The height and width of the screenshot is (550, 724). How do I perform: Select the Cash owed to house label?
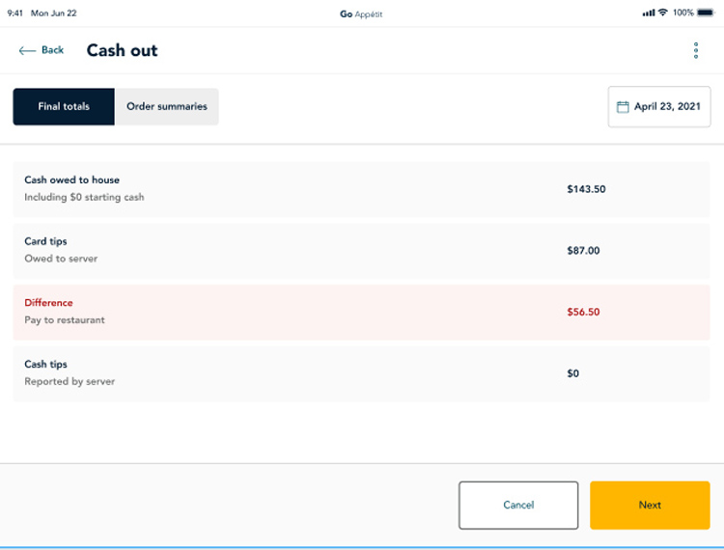(x=72, y=180)
